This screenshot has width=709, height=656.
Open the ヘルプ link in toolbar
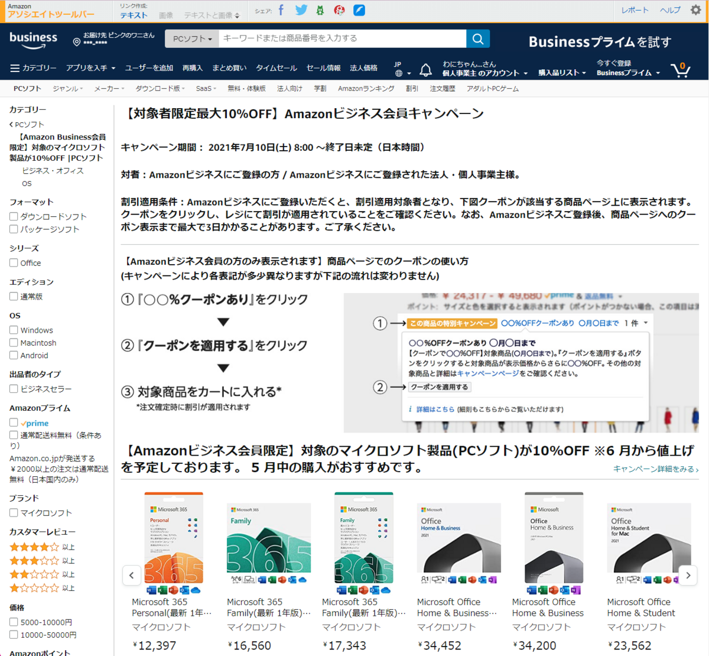(670, 10)
